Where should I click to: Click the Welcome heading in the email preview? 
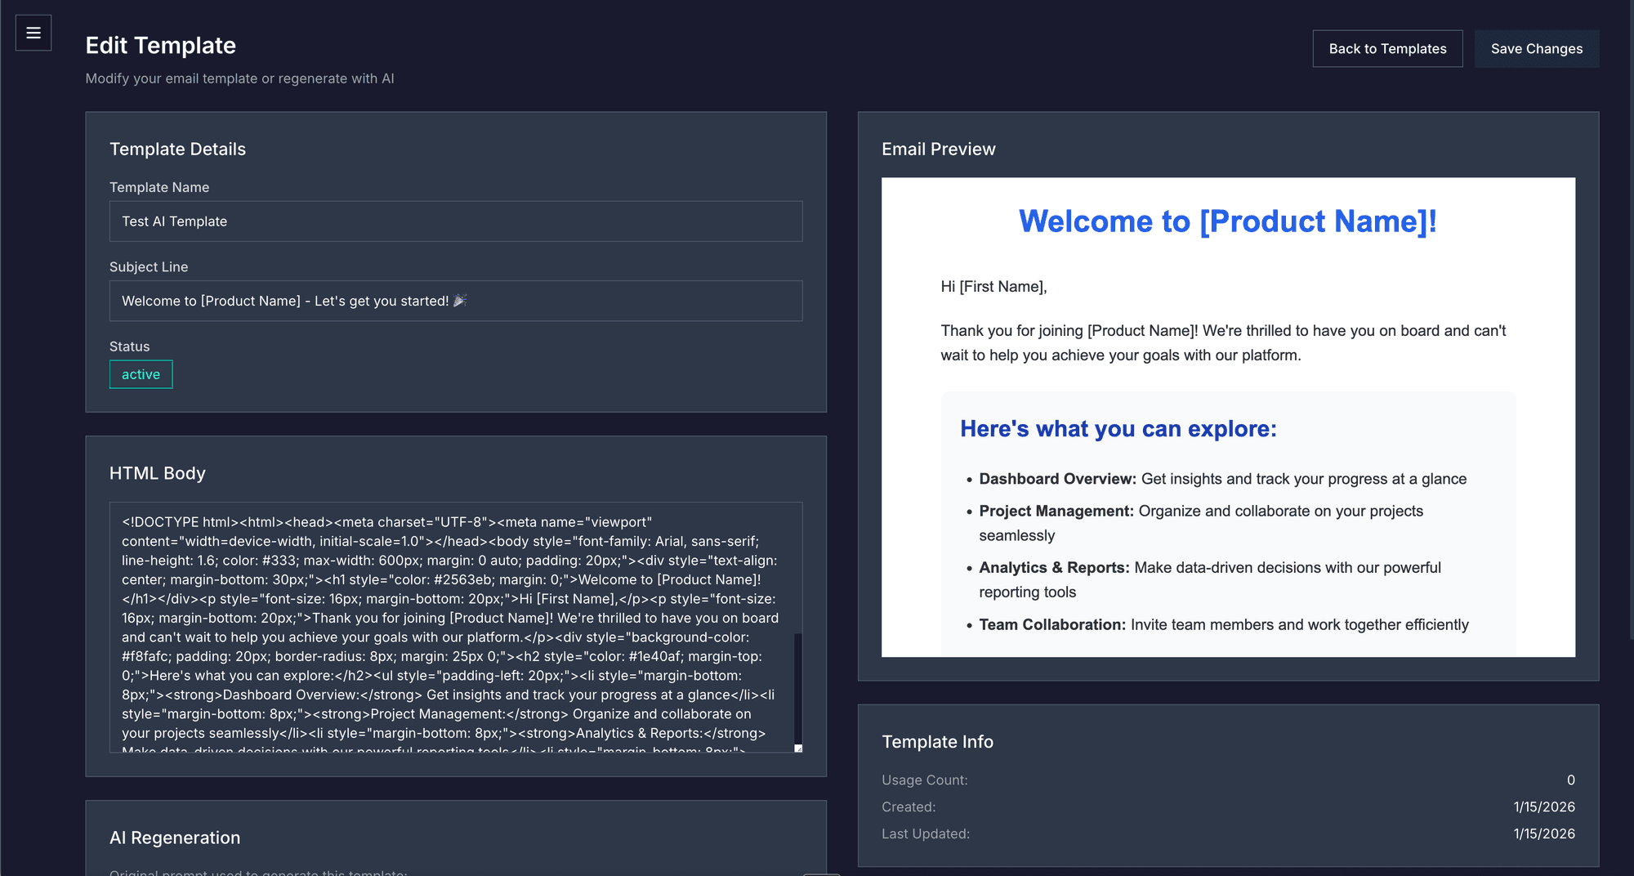[1229, 221]
